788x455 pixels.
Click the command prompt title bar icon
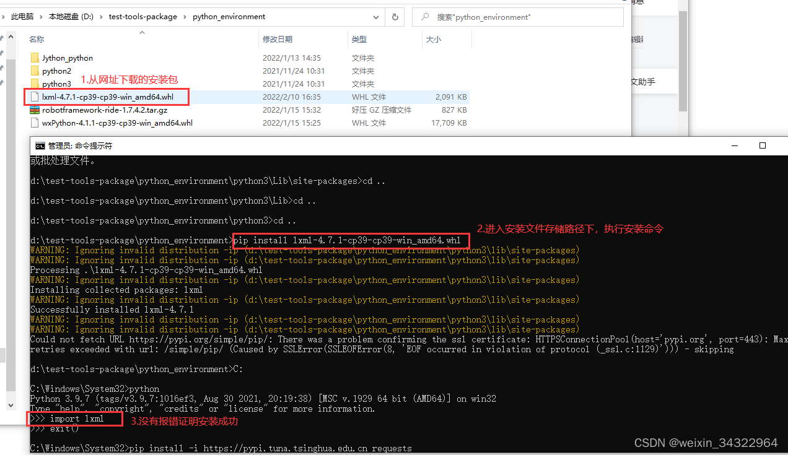tap(40, 146)
